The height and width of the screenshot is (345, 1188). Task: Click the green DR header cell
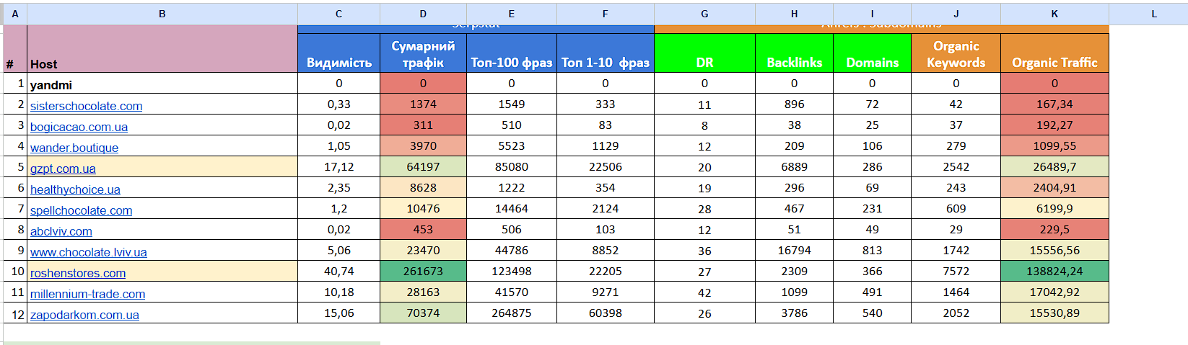pyautogui.click(x=704, y=53)
